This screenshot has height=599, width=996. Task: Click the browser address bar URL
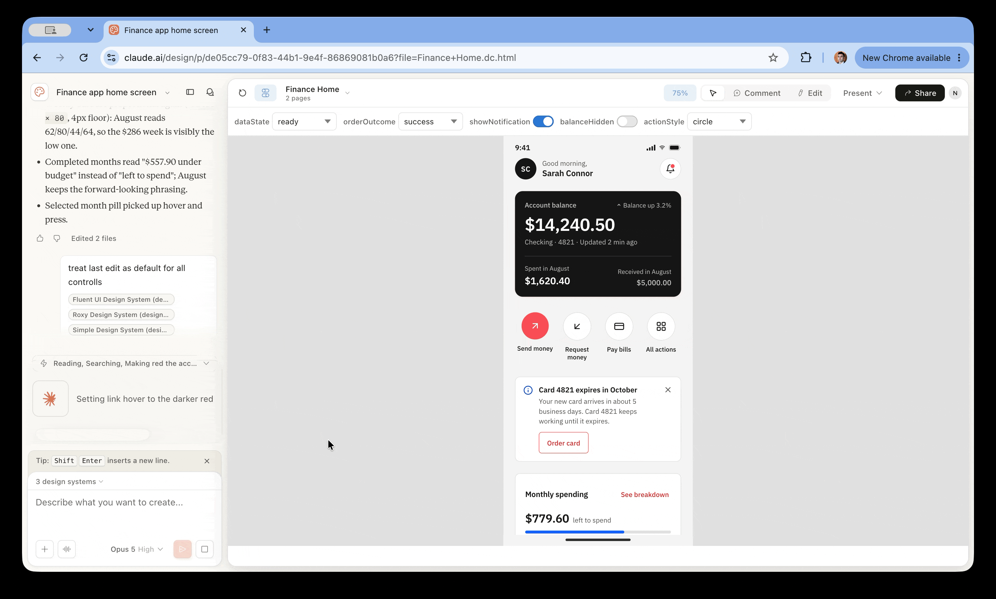[320, 58]
